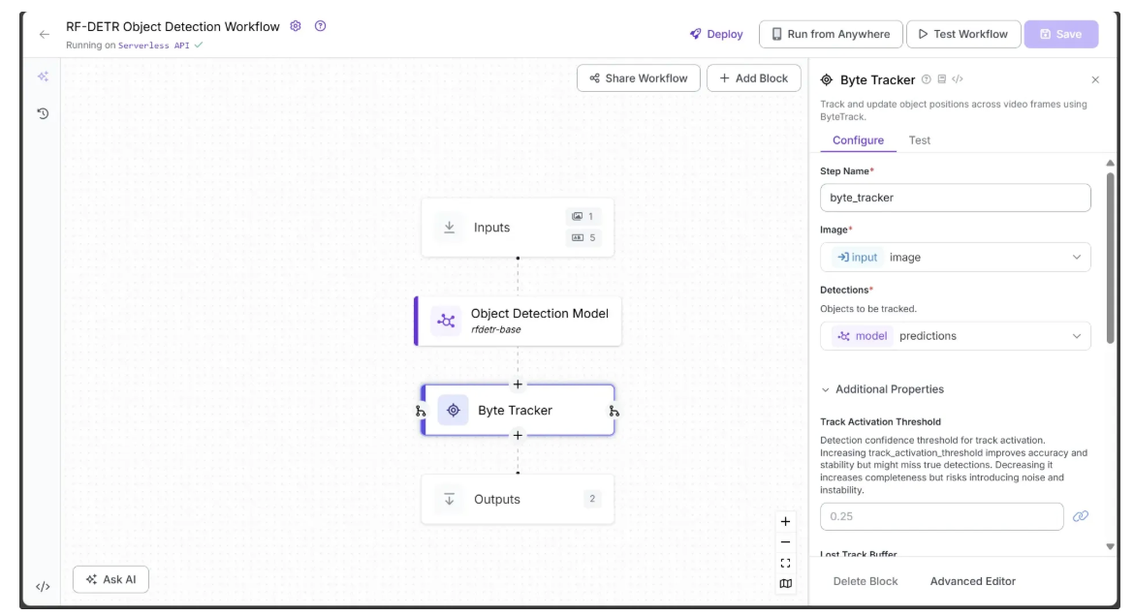Select the Object Detection Model block
Viewport: 1134px width, 616px height.
[519, 321]
